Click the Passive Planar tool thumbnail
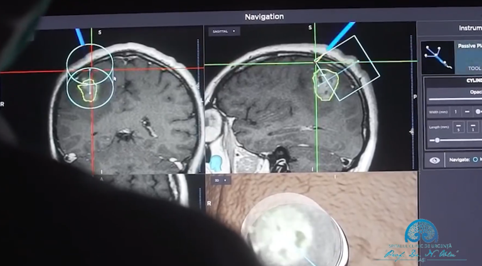 point(437,58)
